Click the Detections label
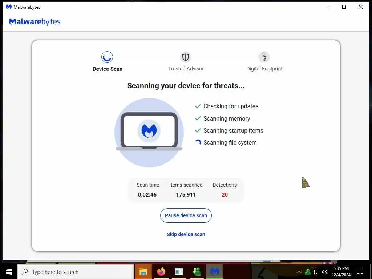372x279 pixels. [225, 185]
